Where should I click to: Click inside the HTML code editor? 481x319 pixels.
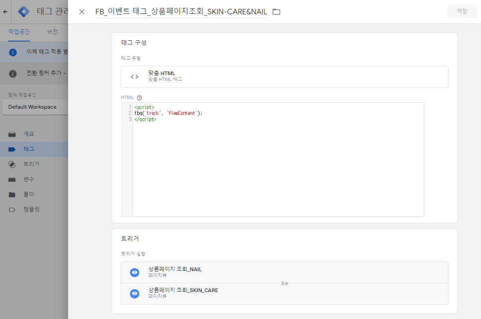click(278, 159)
